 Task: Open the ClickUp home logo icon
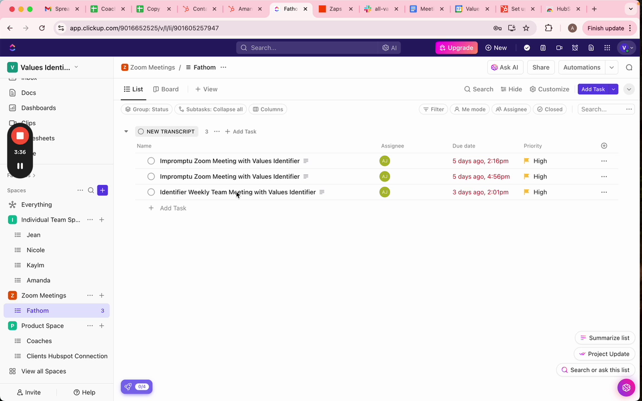[12, 48]
